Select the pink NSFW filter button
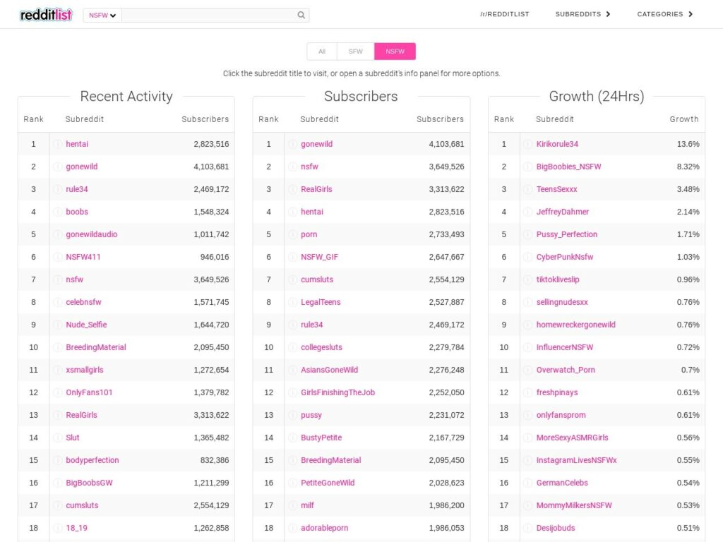This screenshot has width=723, height=542. click(x=395, y=52)
